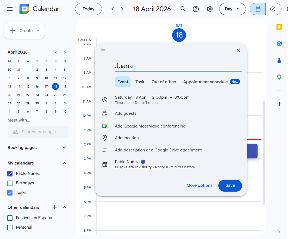Expand the Booking pages section

[64, 147]
